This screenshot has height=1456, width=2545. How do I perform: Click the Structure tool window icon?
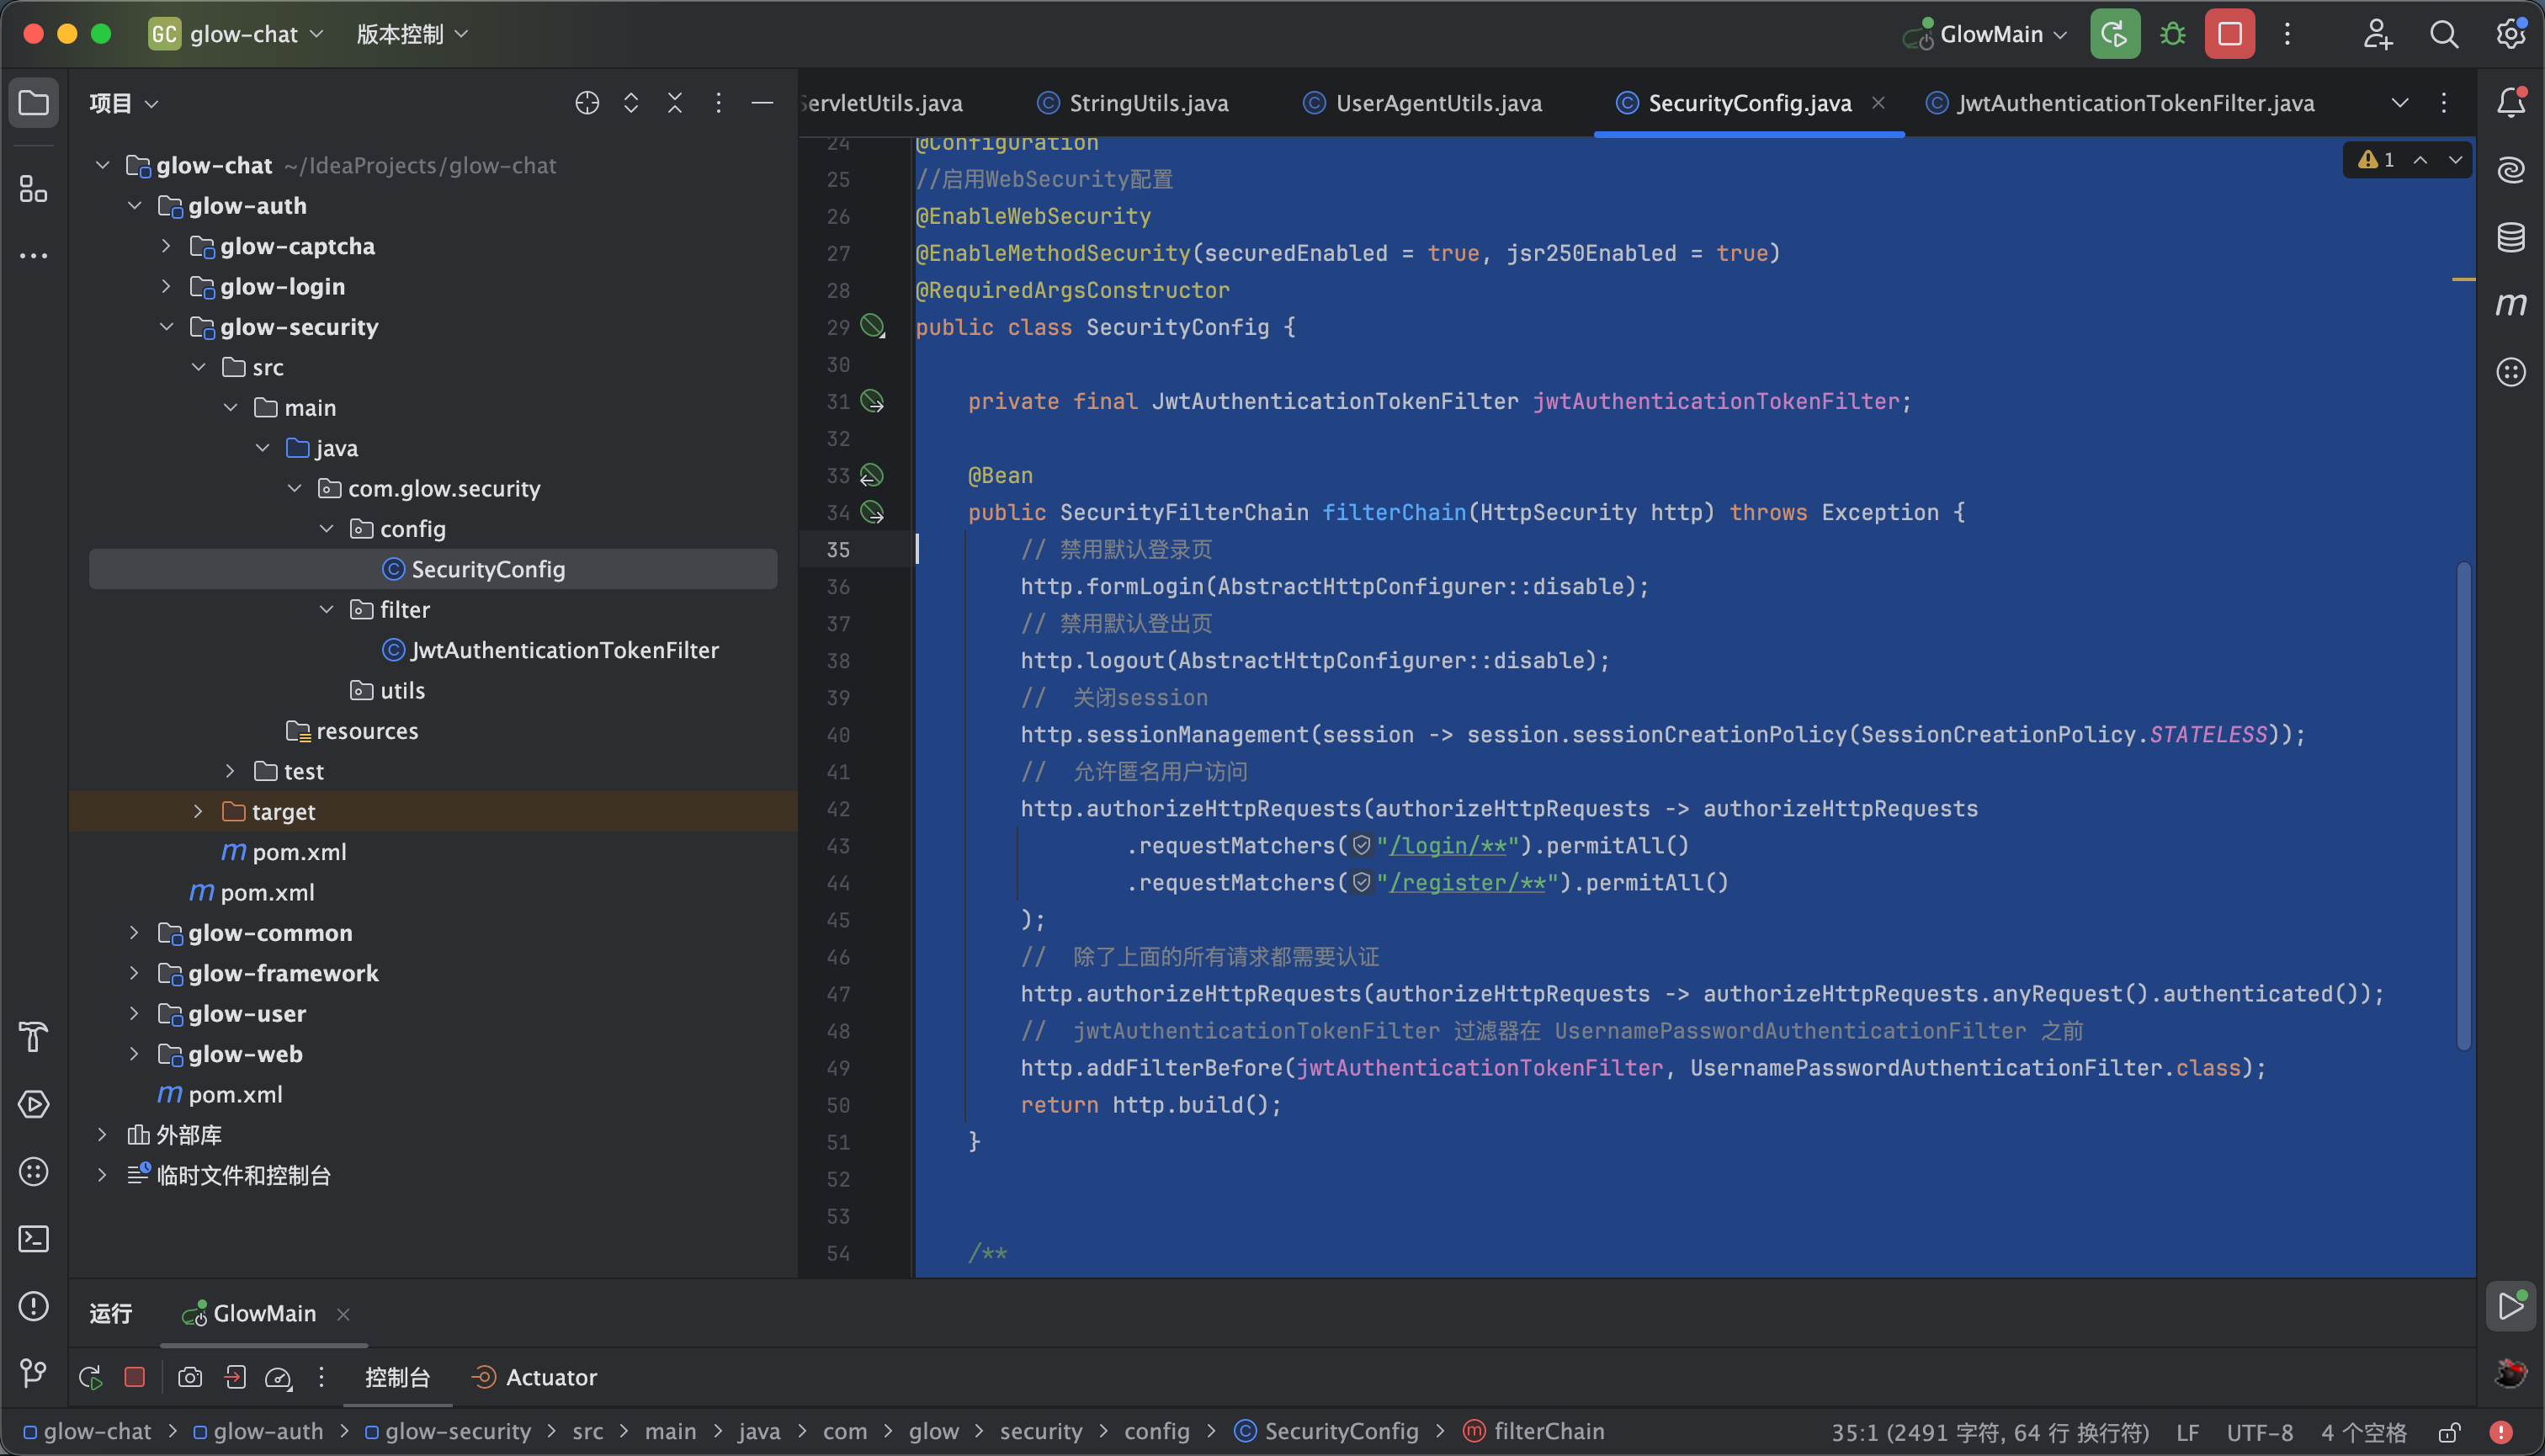click(x=34, y=188)
